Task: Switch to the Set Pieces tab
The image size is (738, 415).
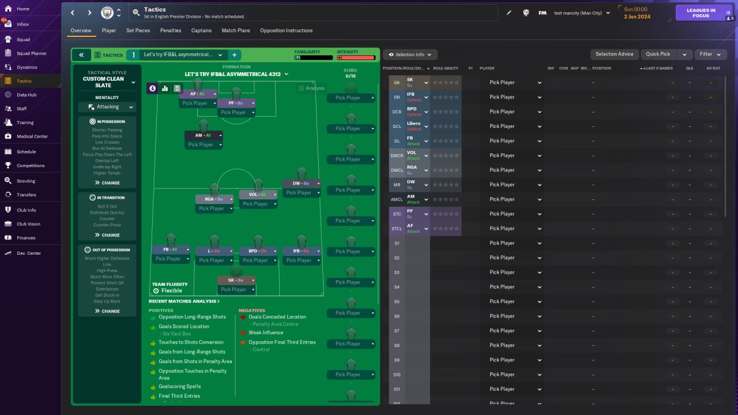Action: coord(138,31)
